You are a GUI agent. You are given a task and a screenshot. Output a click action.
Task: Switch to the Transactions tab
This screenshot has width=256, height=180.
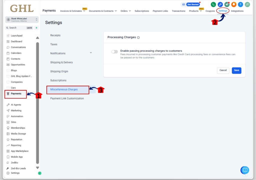(x=178, y=11)
